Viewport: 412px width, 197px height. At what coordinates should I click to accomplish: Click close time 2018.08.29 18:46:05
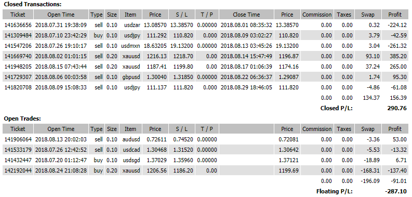[246, 87]
